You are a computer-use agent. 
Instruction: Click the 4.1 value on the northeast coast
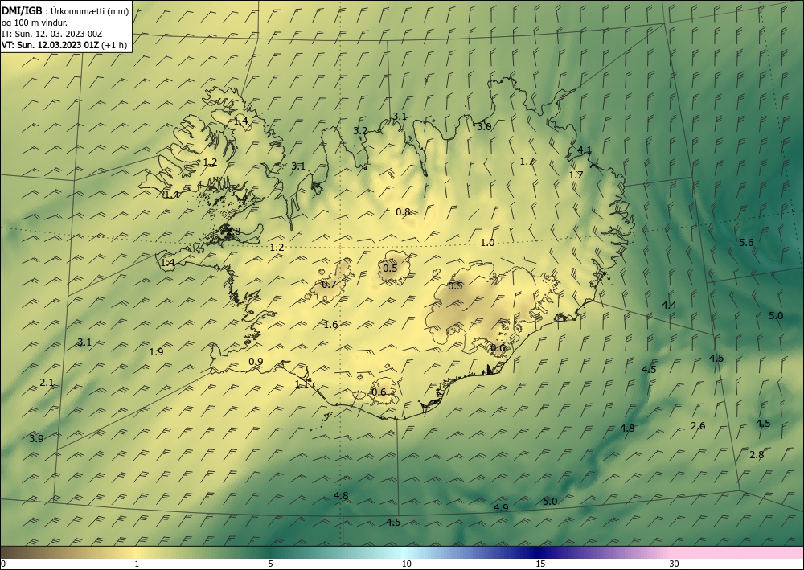[x=584, y=150]
